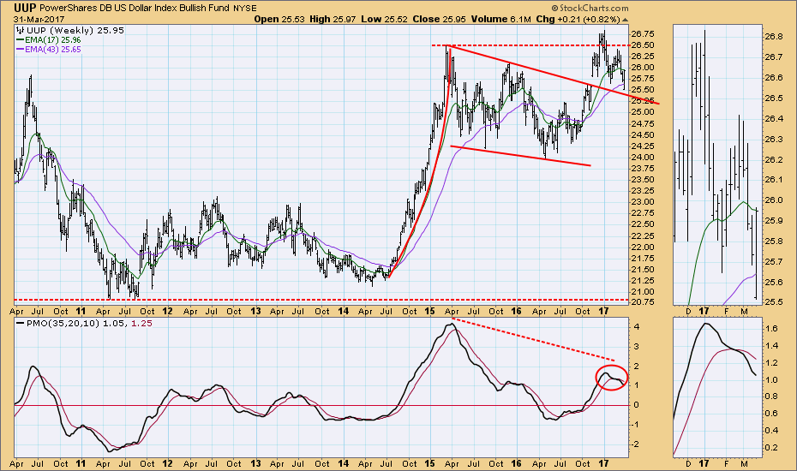The image size is (797, 471).
Task: Click the 0.2 label in the zoomed PMO panel
Action: [771, 448]
